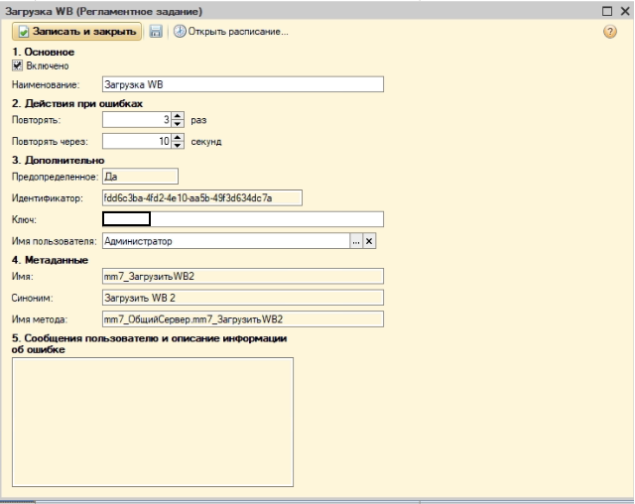Click the 'раз' unit label

click(x=198, y=120)
